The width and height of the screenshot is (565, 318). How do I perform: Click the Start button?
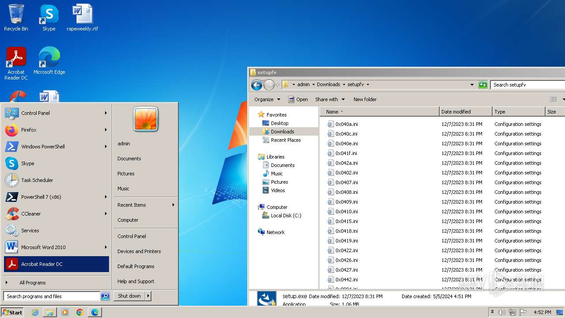[12, 312]
